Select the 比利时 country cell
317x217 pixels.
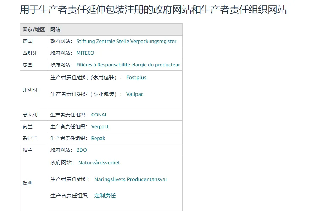point(30,90)
